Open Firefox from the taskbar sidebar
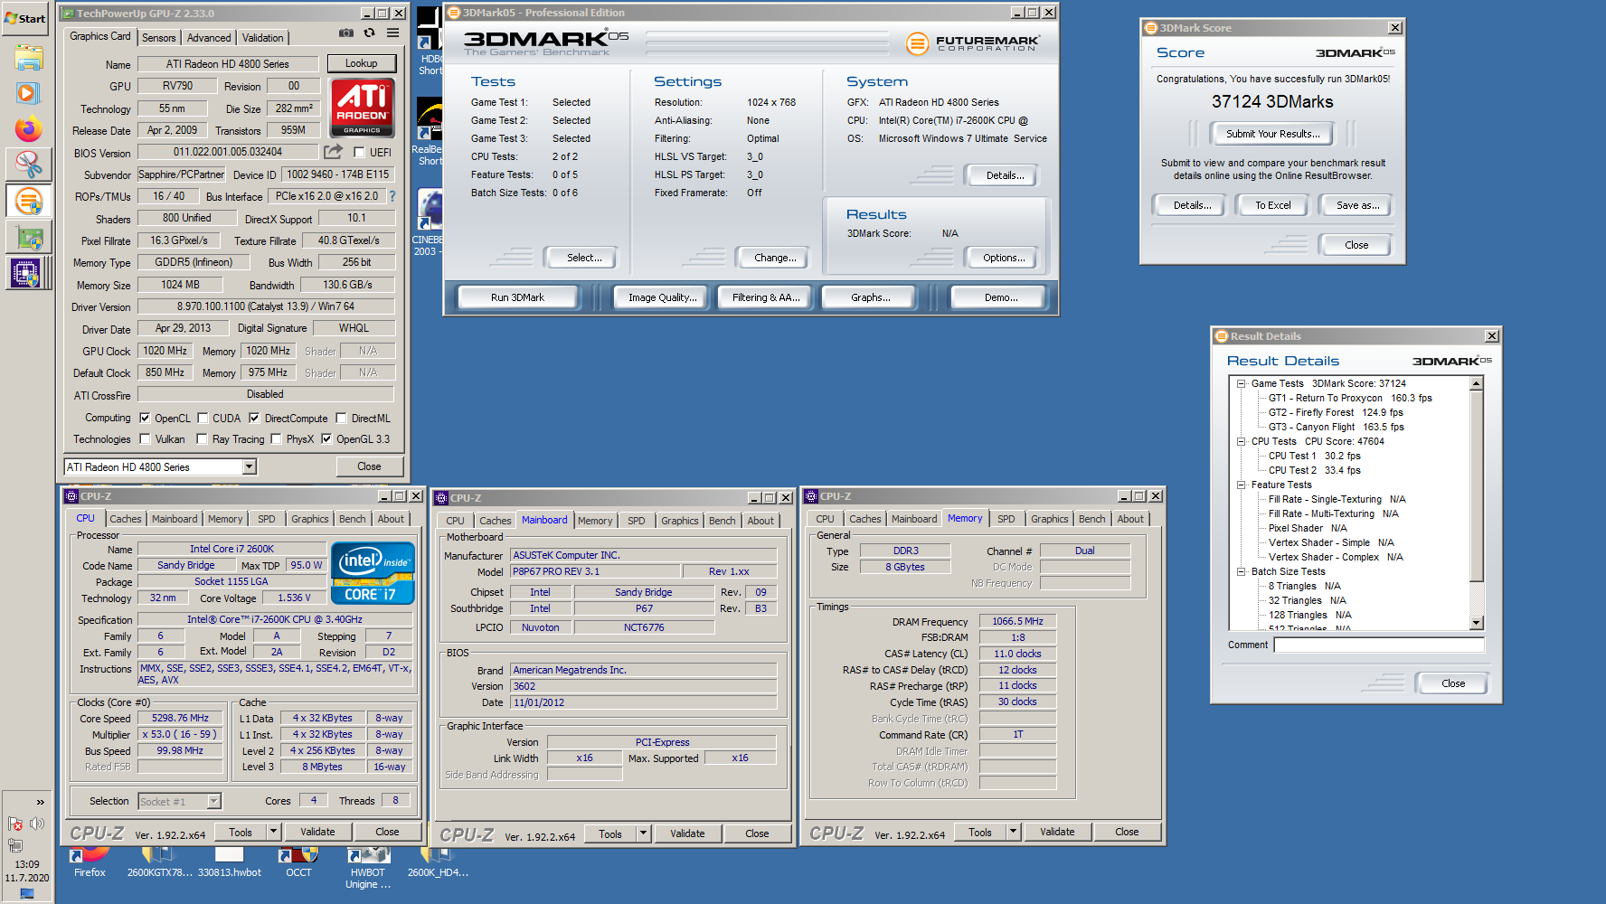The width and height of the screenshot is (1606, 904). (28, 129)
